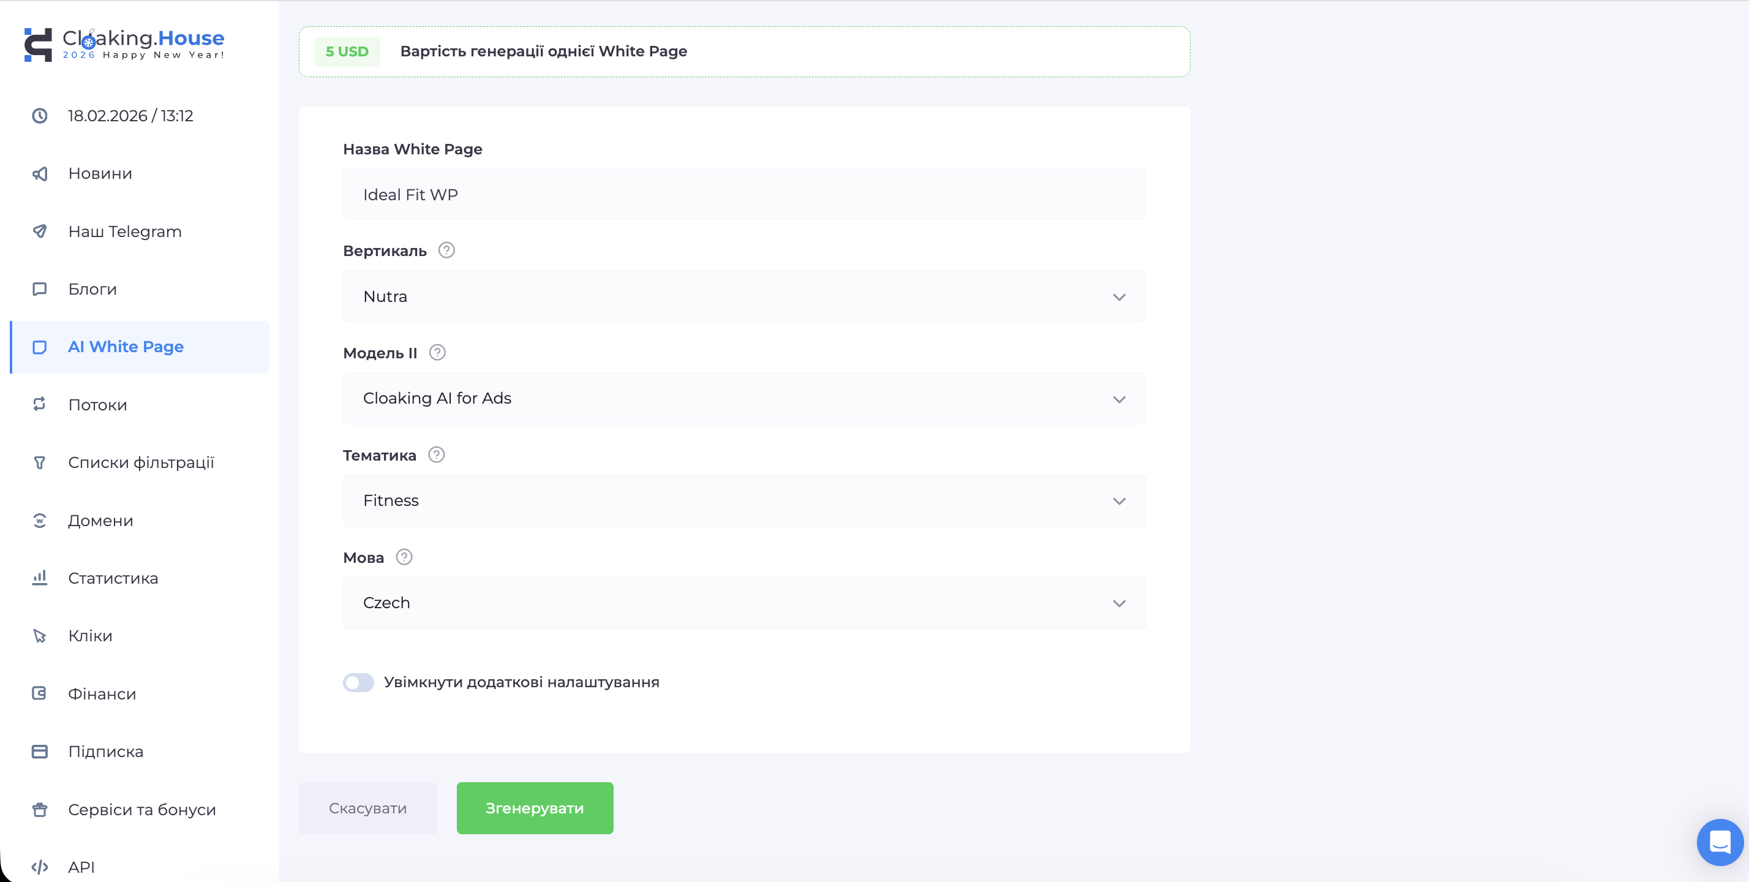The height and width of the screenshot is (882, 1749).
Task: Click the paper plane Telegram icon
Action: pos(40,232)
